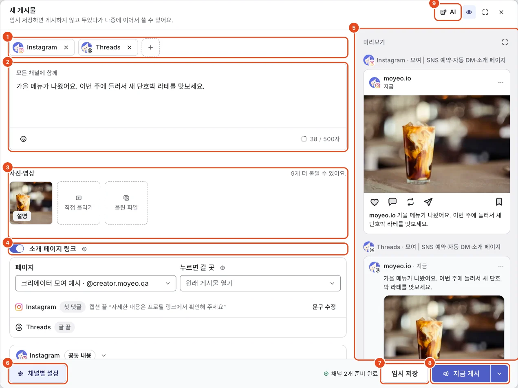Image resolution: width=518 pixels, height=388 pixels.
Task: Open the emoji picker
Action: [23, 139]
